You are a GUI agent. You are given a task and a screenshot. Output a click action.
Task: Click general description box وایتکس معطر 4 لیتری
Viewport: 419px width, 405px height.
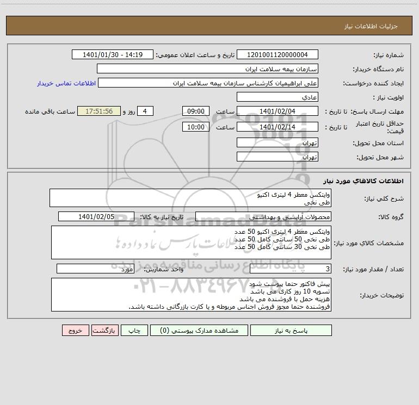point(190,198)
